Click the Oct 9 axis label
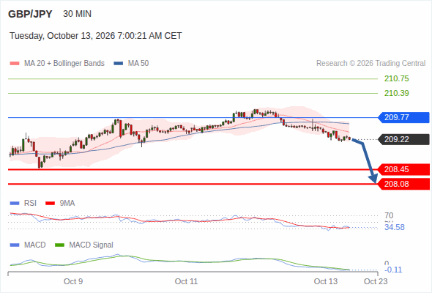 73,281
